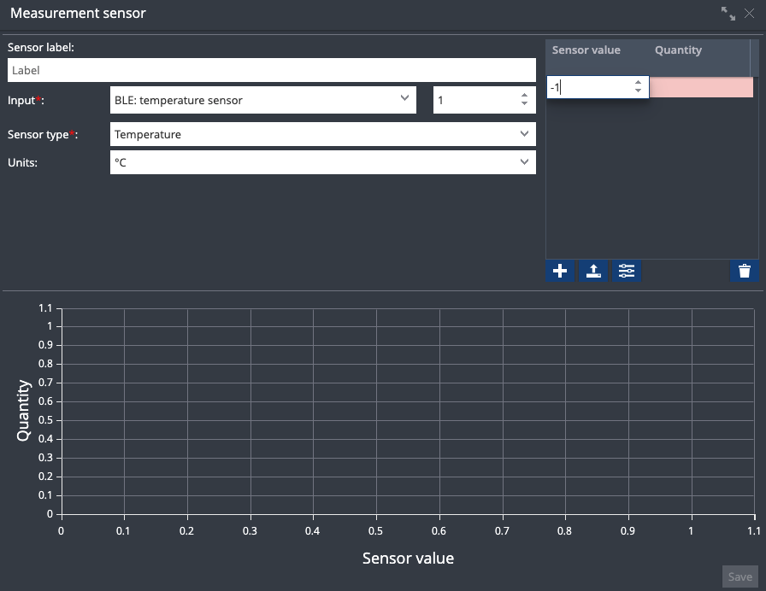
Task: Click the Sensor value cell containing -1
Action: [597, 87]
